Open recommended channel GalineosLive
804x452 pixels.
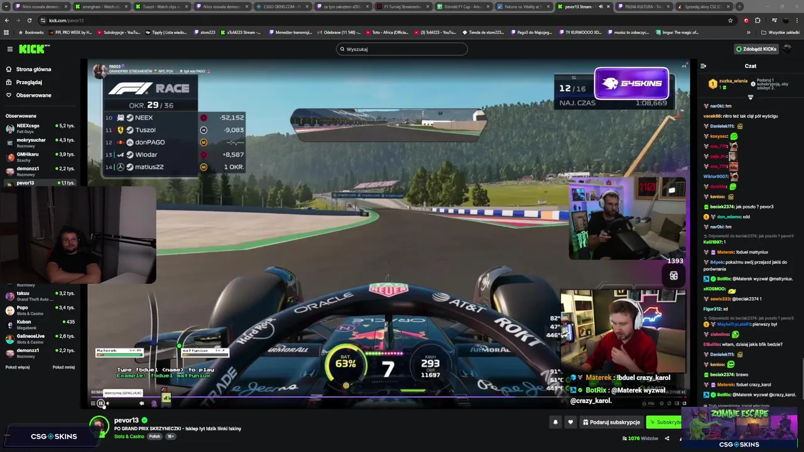pos(40,338)
